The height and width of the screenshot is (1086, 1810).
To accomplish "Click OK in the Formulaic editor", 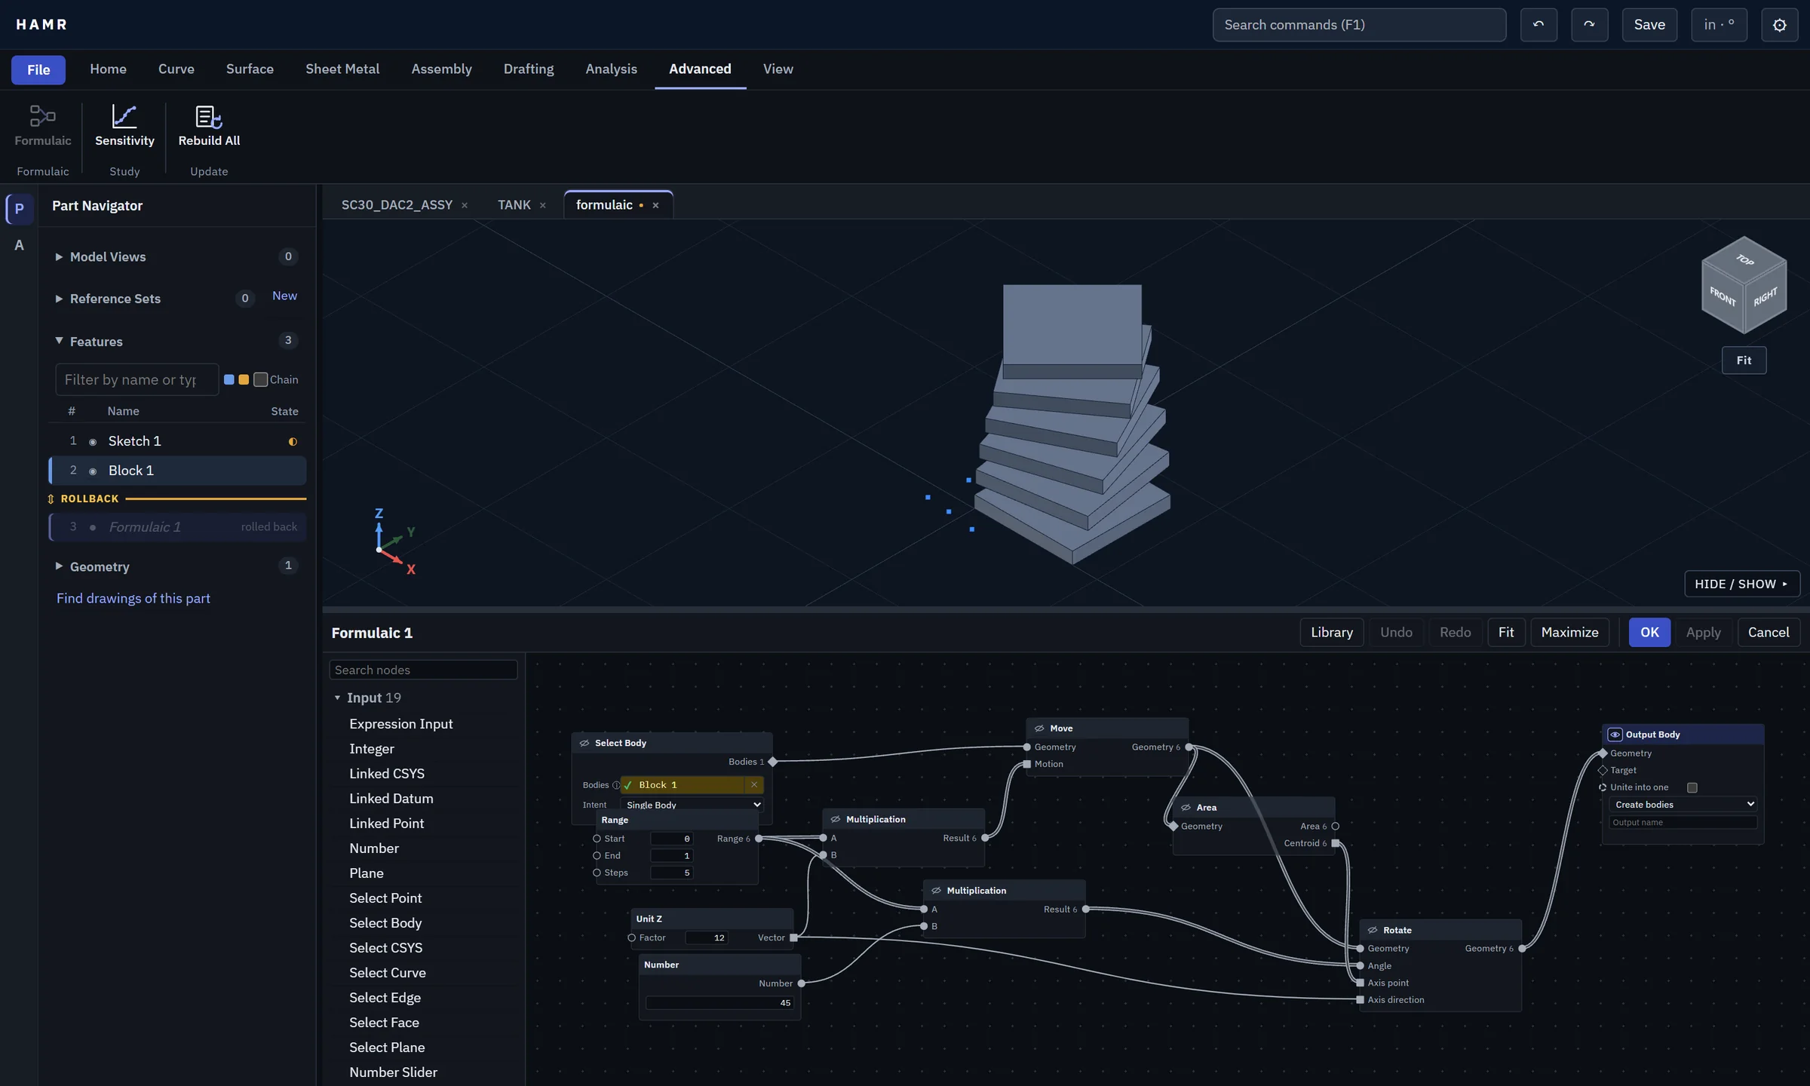I will coord(1649,632).
